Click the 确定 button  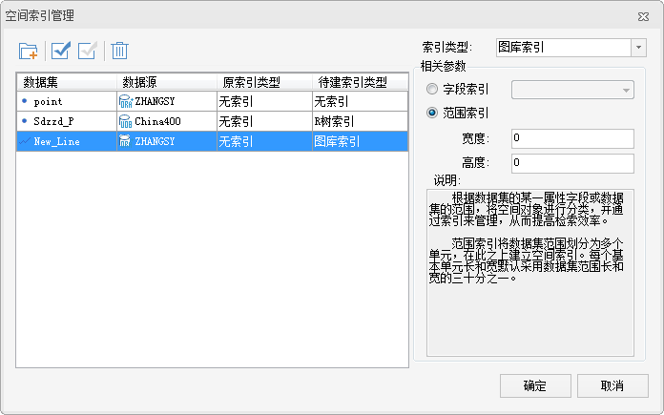coord(535,385)
